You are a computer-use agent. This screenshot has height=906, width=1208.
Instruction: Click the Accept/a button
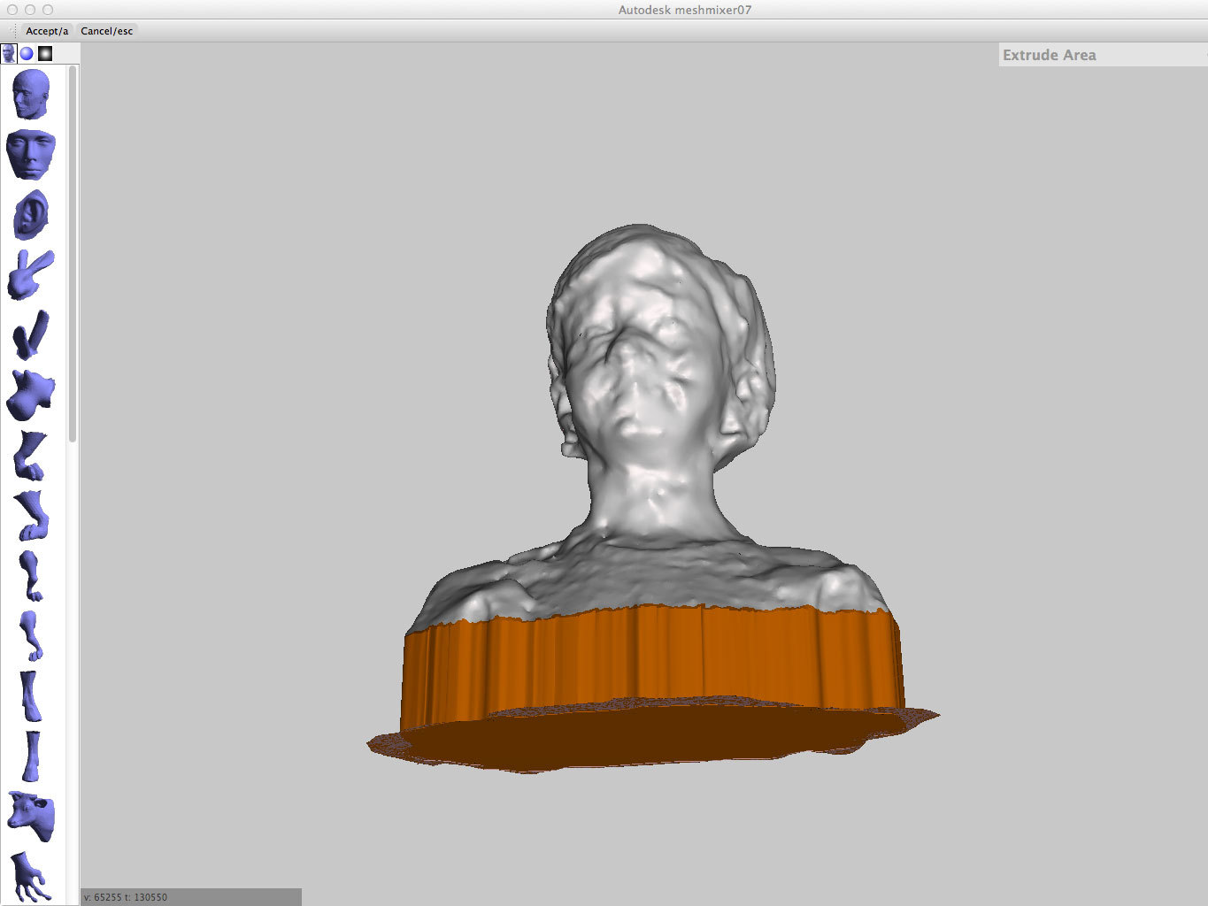pyautogui.click(x=47, y=31)
